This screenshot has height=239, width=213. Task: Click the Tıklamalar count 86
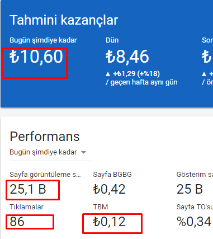(17, 222)
